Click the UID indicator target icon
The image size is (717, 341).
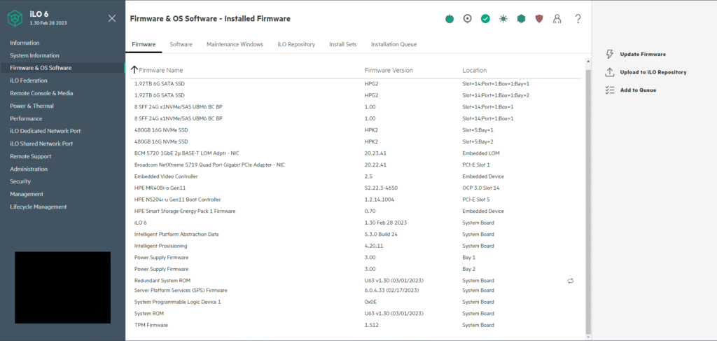pos(467,19)
